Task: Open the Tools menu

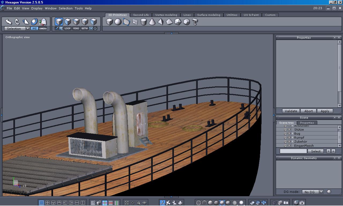Action: [79, 8]
